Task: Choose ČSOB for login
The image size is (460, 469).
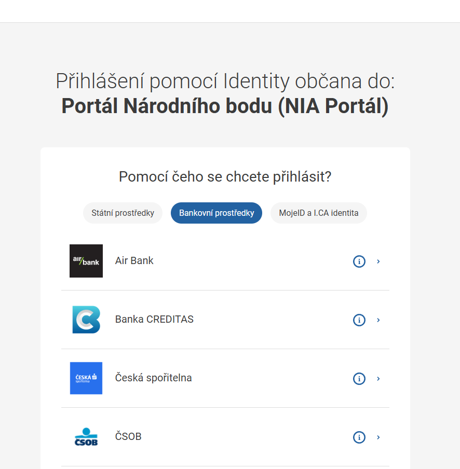Action: coord(128,437)
